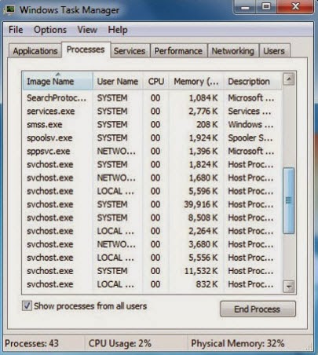The width and height of the screenshot is (318, 355).
Task: Switch to the Users tab
Action: point(274,51)
